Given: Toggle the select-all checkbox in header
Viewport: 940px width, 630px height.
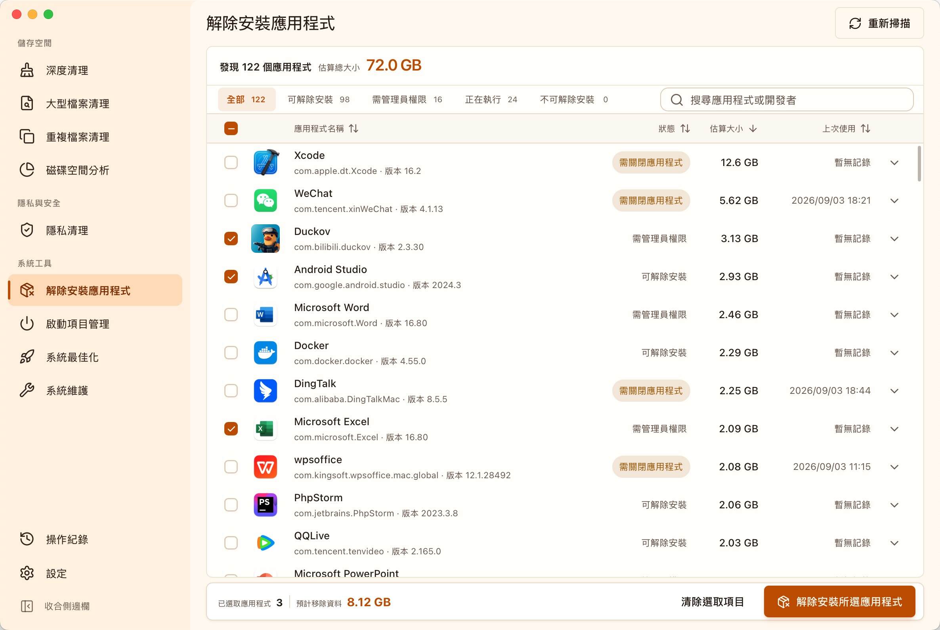Looking at the screenshot, I should [231, 128].
